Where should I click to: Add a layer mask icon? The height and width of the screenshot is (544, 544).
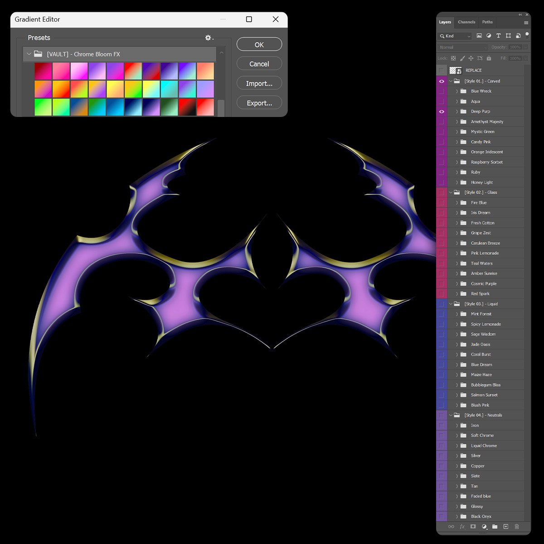click(473, 526)
